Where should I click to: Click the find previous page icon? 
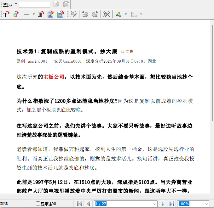(56, 4)
